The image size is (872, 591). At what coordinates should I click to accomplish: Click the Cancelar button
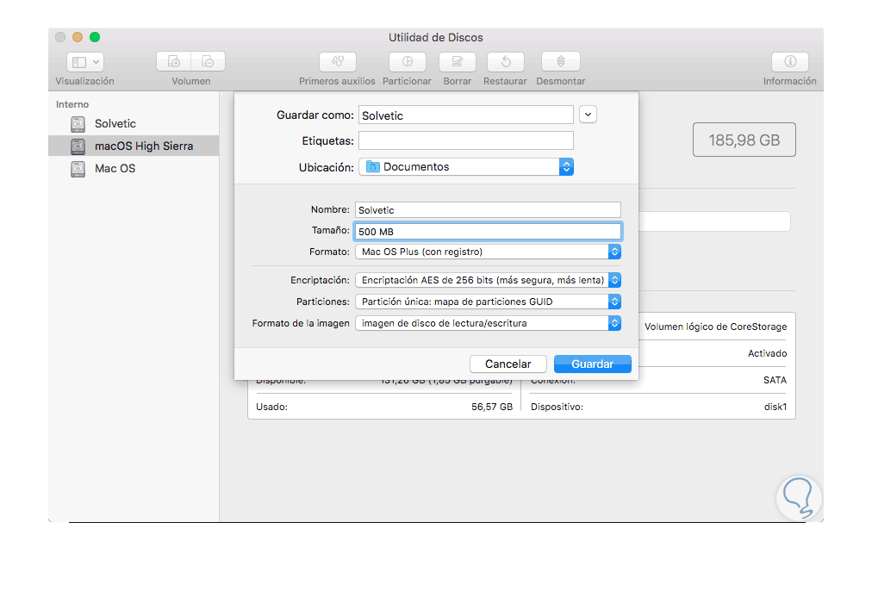(508, 364)
